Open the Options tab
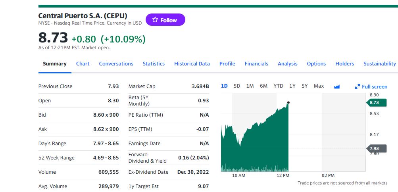 tap(316, 63)
